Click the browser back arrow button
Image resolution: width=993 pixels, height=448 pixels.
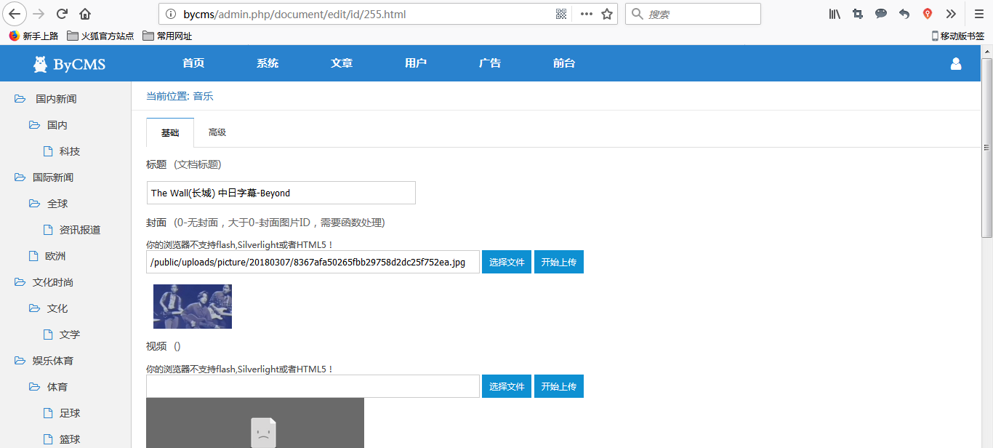click(x=15, y=14)
